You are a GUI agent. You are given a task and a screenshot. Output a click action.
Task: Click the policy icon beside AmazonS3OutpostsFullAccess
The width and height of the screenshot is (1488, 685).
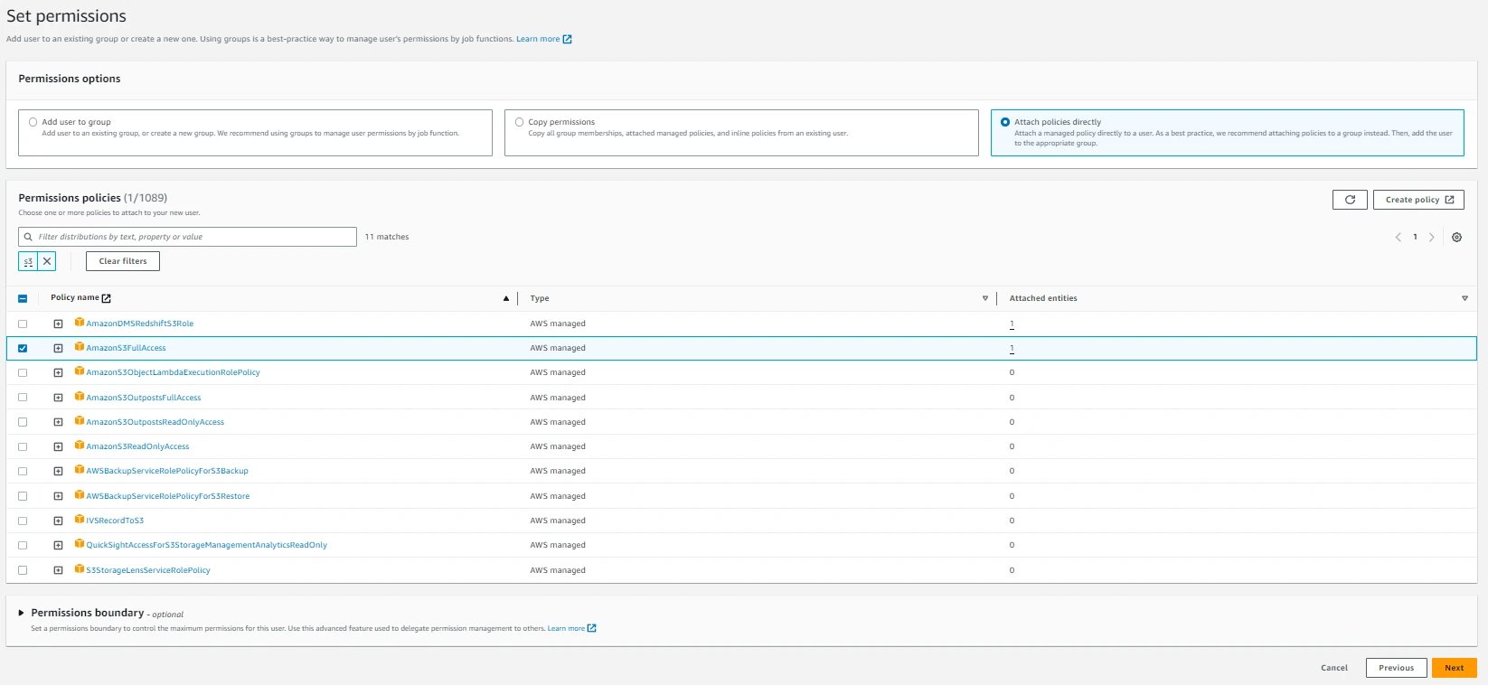tap(80, 397)
